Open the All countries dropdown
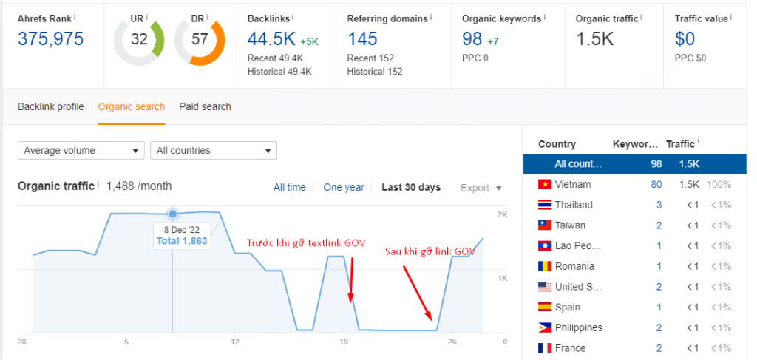The height and width of the screenshot is (360, 757). (x=214, y=151)
